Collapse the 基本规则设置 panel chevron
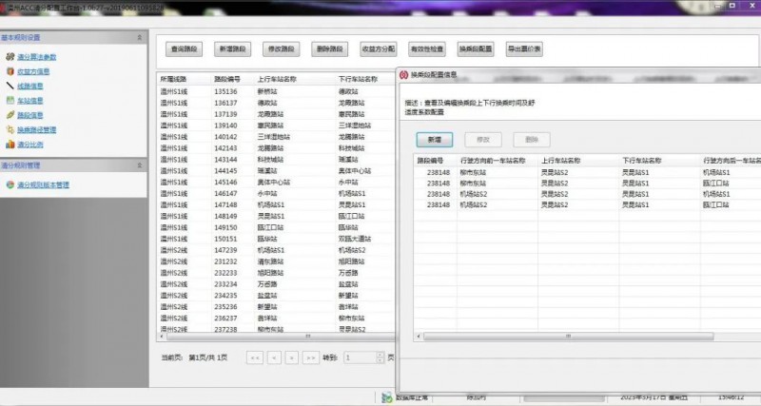Viewport: 761px width, 406px height. pos(141,38)
